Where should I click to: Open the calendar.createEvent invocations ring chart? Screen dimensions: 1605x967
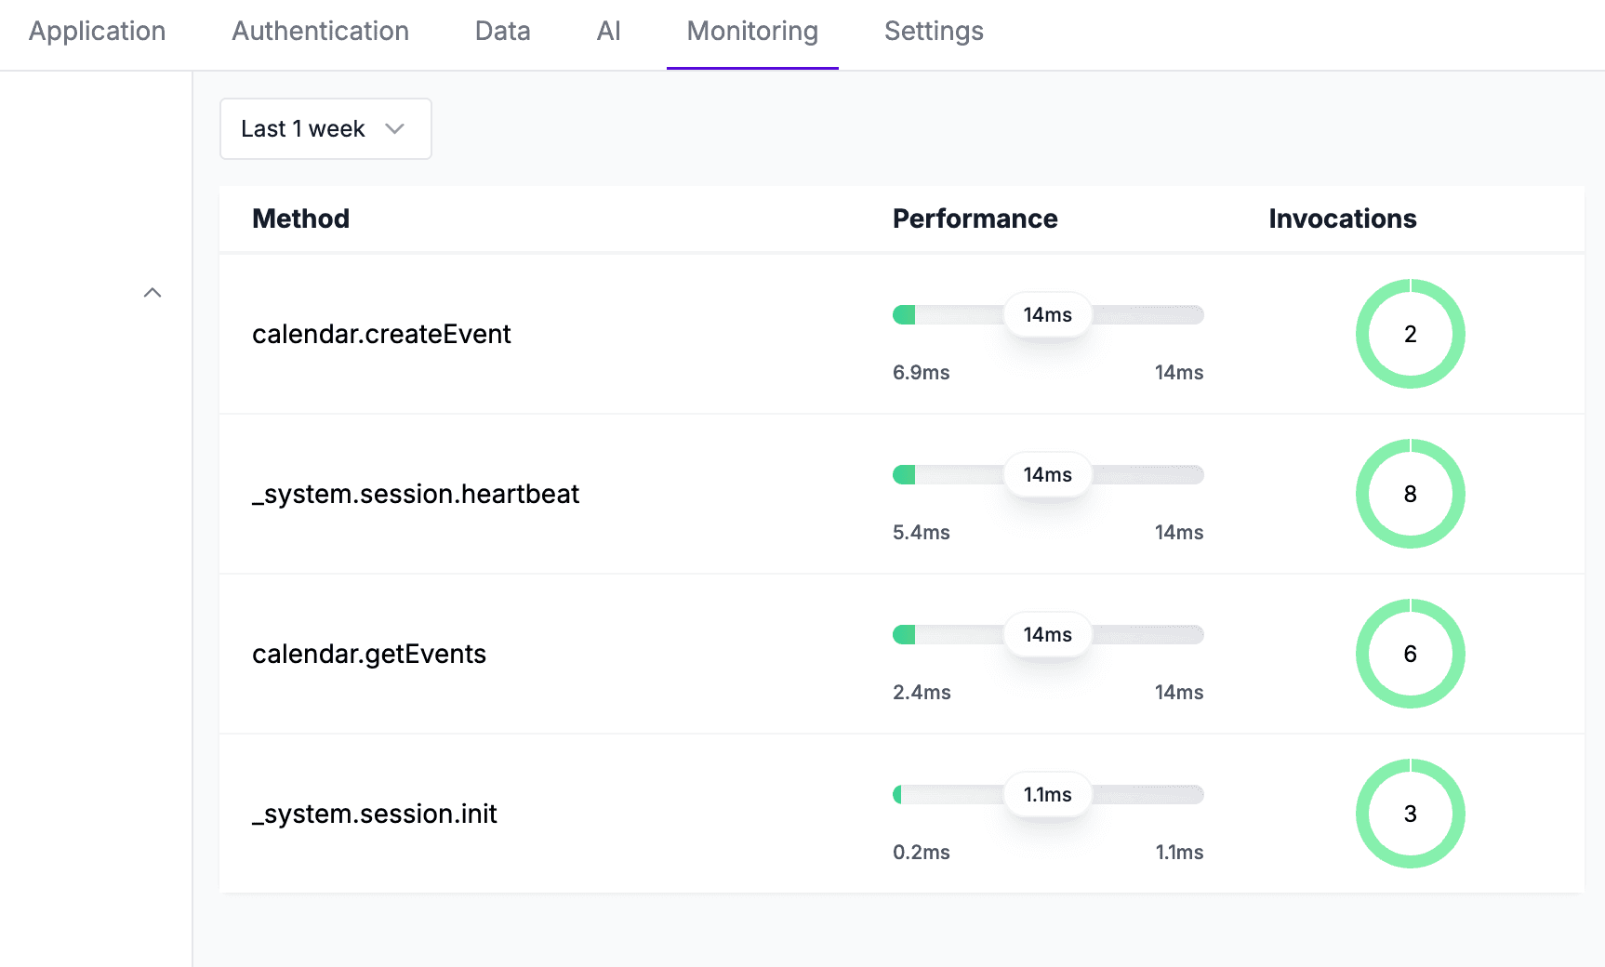pyautogui.click(x=1410, y=334)
